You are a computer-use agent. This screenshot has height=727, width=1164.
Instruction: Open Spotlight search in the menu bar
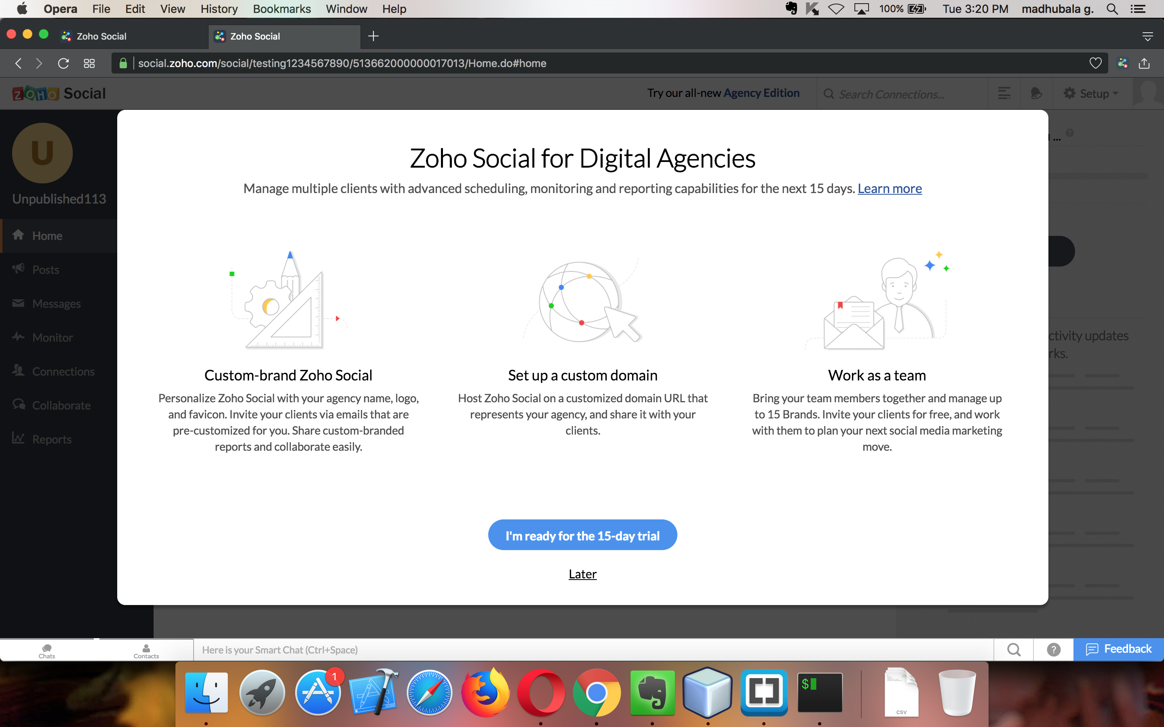[x=1112, y=8]
